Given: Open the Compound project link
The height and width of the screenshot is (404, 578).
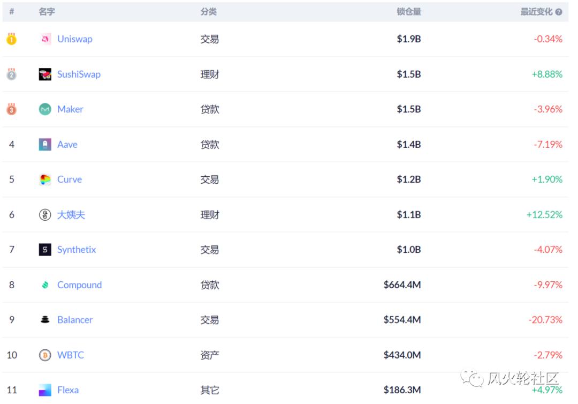Looking at the screenshot, I should click(79, 285).
